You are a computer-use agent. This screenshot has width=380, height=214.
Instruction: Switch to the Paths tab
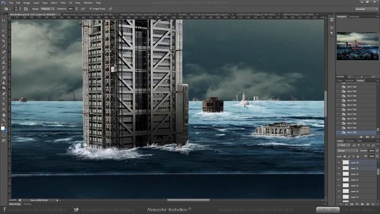pos(359,141)
